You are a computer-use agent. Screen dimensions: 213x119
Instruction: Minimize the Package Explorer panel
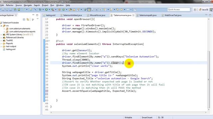[33, 15]
